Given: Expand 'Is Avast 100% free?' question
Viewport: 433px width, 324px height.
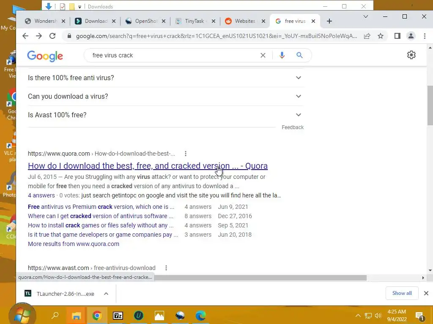Looking at the screenshot, I should [x=166, y=115].
